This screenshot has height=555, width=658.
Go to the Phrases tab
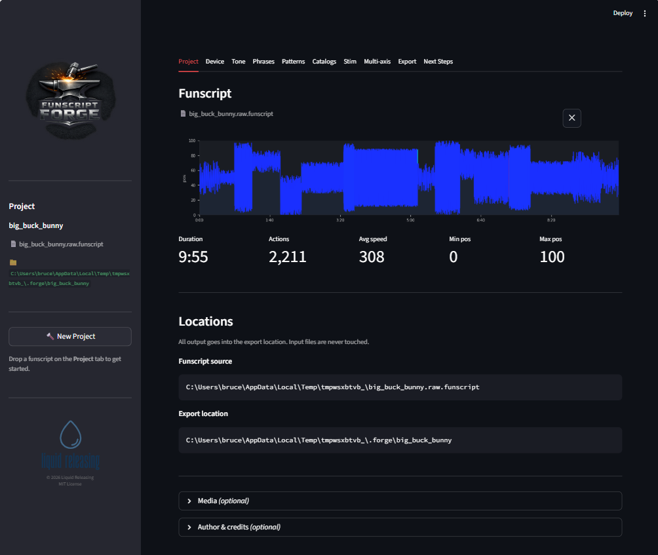[263, 62]
